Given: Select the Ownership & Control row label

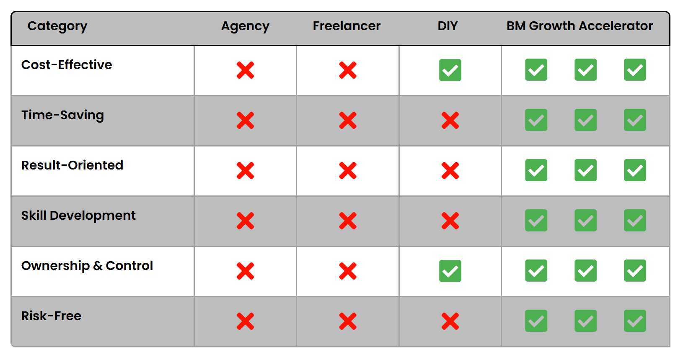Looking at the screenshot, I should tap(87, 266).
